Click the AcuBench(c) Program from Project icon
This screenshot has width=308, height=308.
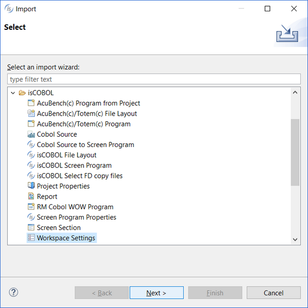point(31,103)
